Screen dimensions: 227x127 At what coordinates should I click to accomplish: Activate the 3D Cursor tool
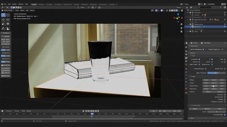click(8, 15)
